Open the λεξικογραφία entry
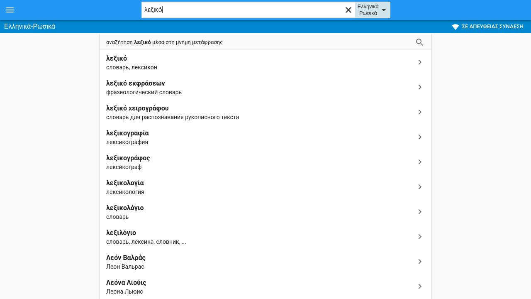531x299 pixels. click(265, 137)
